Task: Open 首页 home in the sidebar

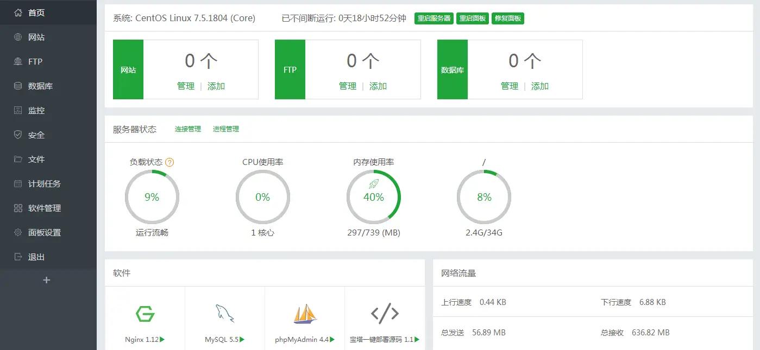Action: tap(36, 12)
